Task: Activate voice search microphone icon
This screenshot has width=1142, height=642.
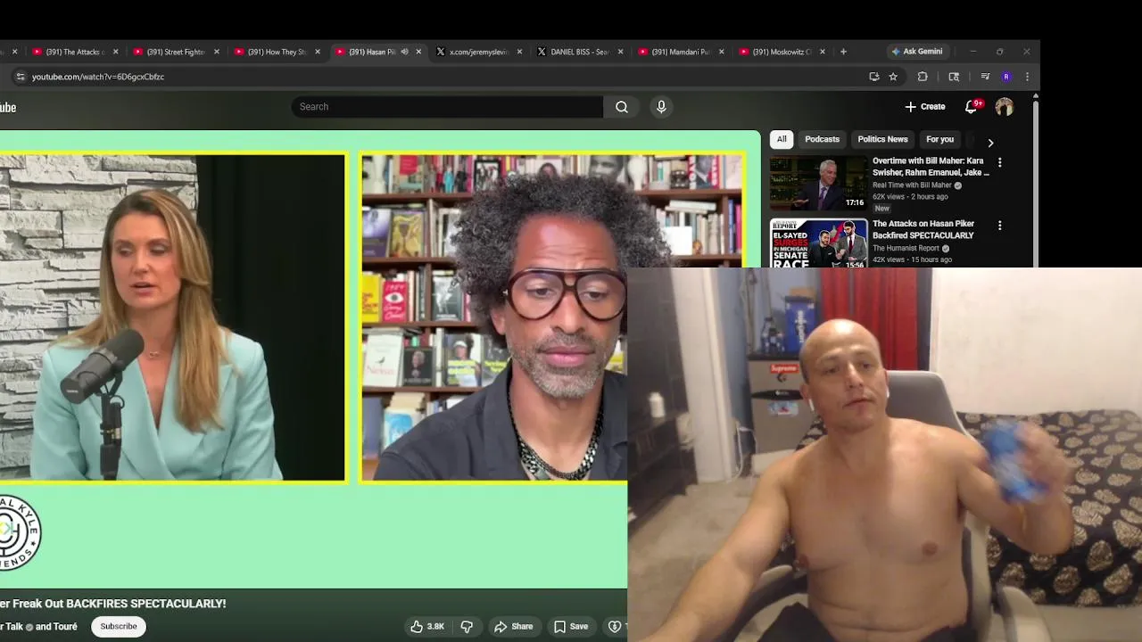Action: [661, 107]
